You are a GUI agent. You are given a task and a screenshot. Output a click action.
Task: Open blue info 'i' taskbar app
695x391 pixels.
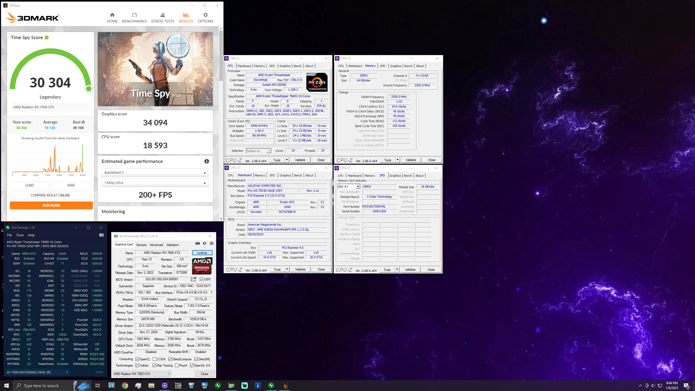(258, 386)
